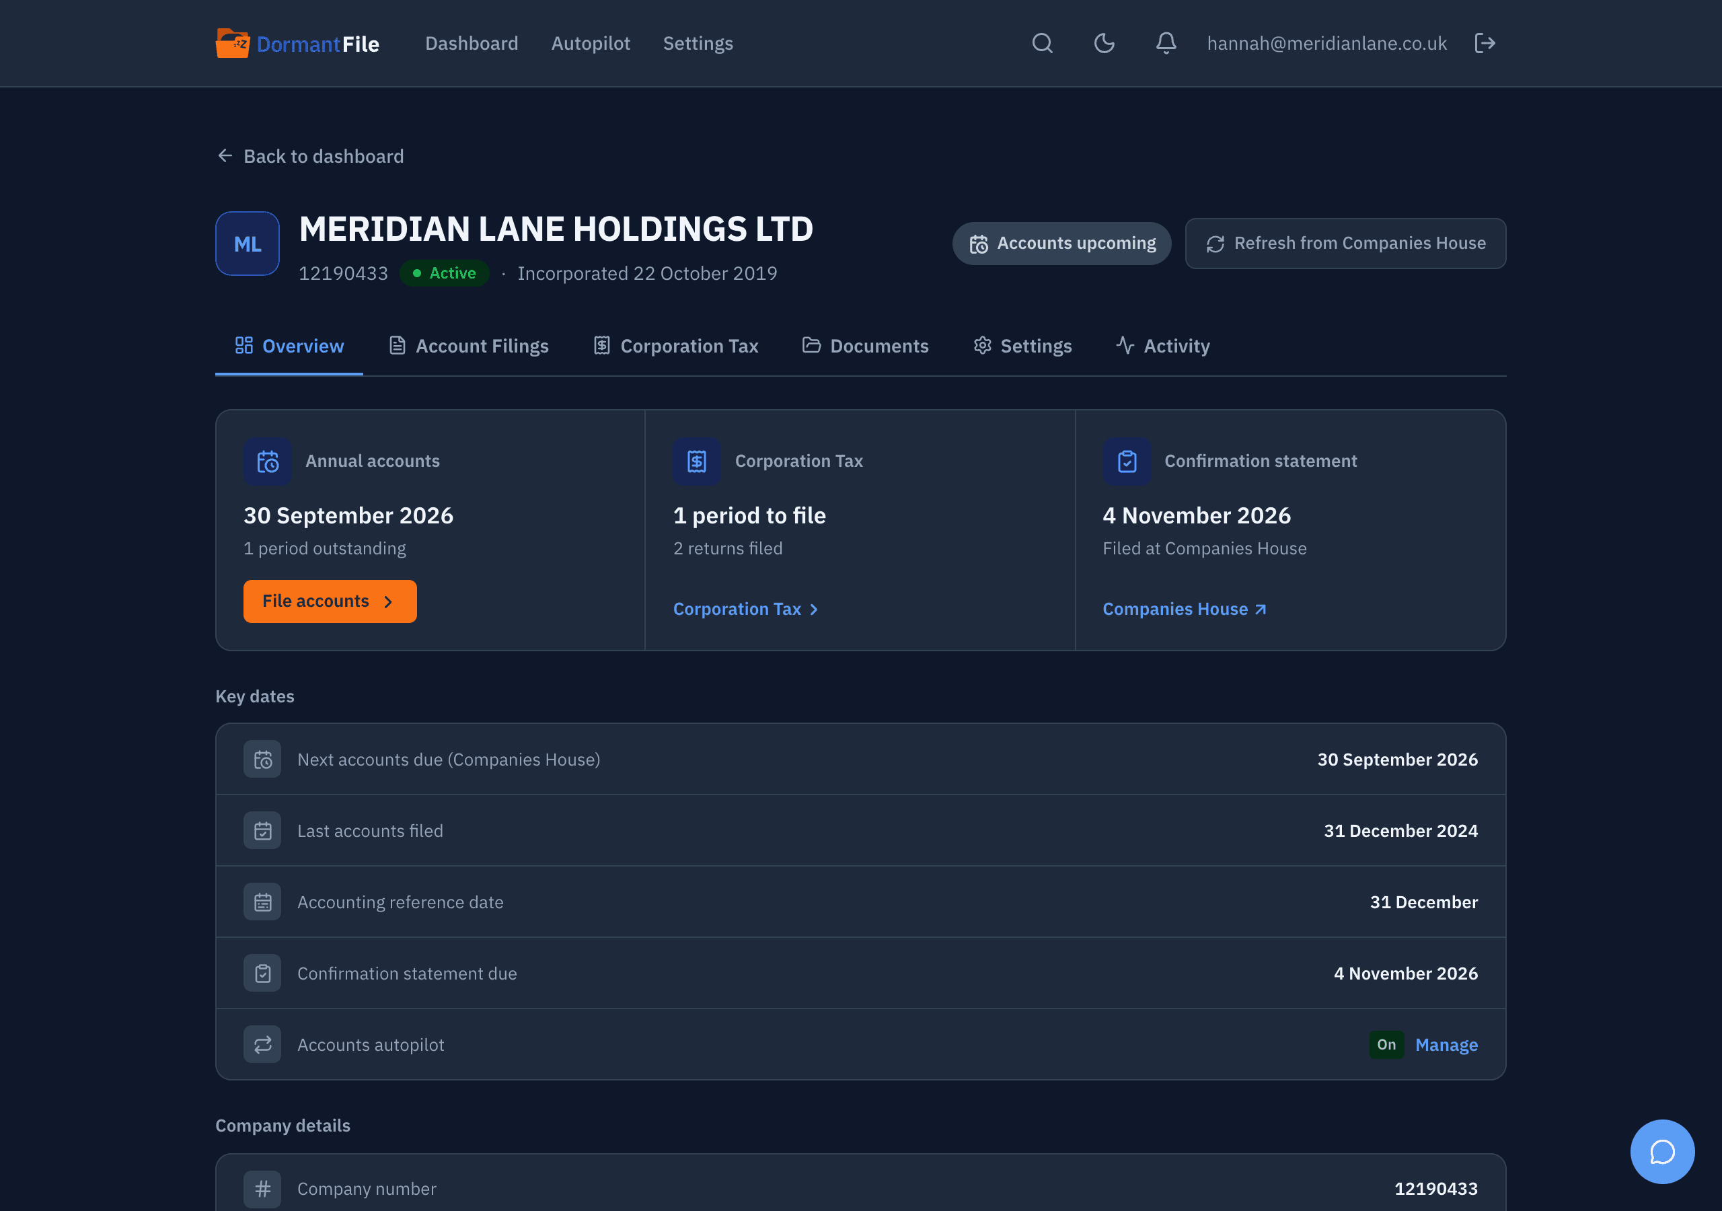The image size is (1722, 1211).
Task: Switch to the Documents tab
Action: [865, 346]
